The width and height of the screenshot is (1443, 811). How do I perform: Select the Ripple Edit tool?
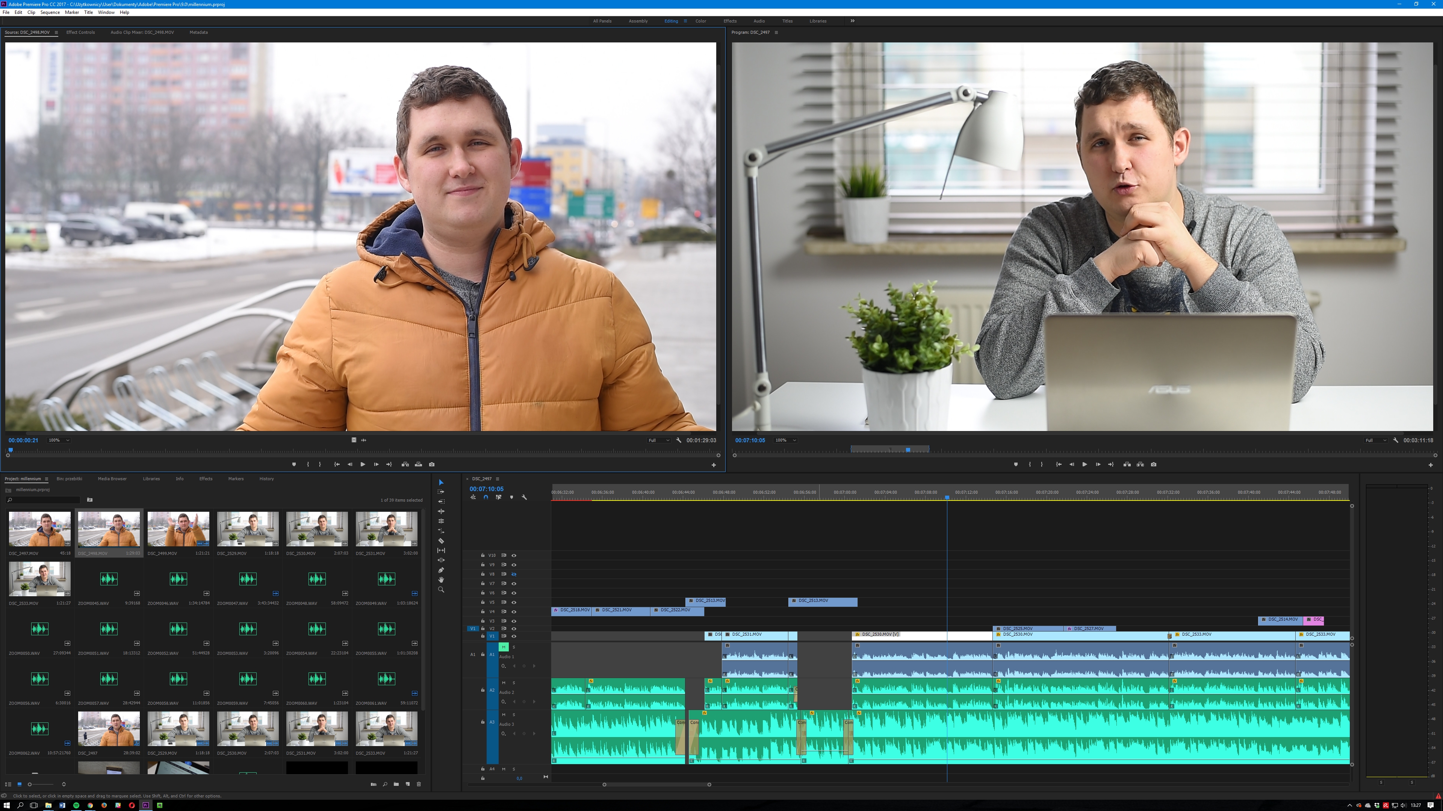coord(441,511)
